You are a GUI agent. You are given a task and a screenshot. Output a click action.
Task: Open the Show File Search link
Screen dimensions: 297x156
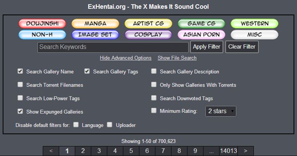coord(177,58)
